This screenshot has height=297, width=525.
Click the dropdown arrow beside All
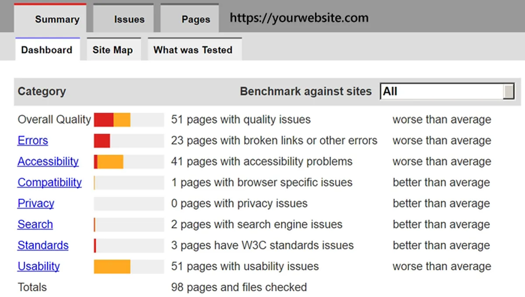(508, 92)
